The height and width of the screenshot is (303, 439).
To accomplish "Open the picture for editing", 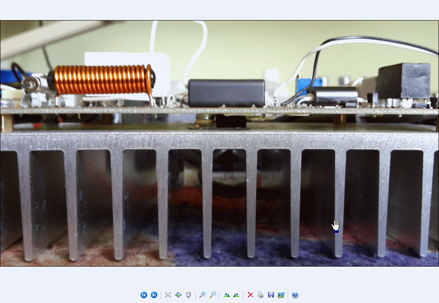I will (x=281, y=295).
